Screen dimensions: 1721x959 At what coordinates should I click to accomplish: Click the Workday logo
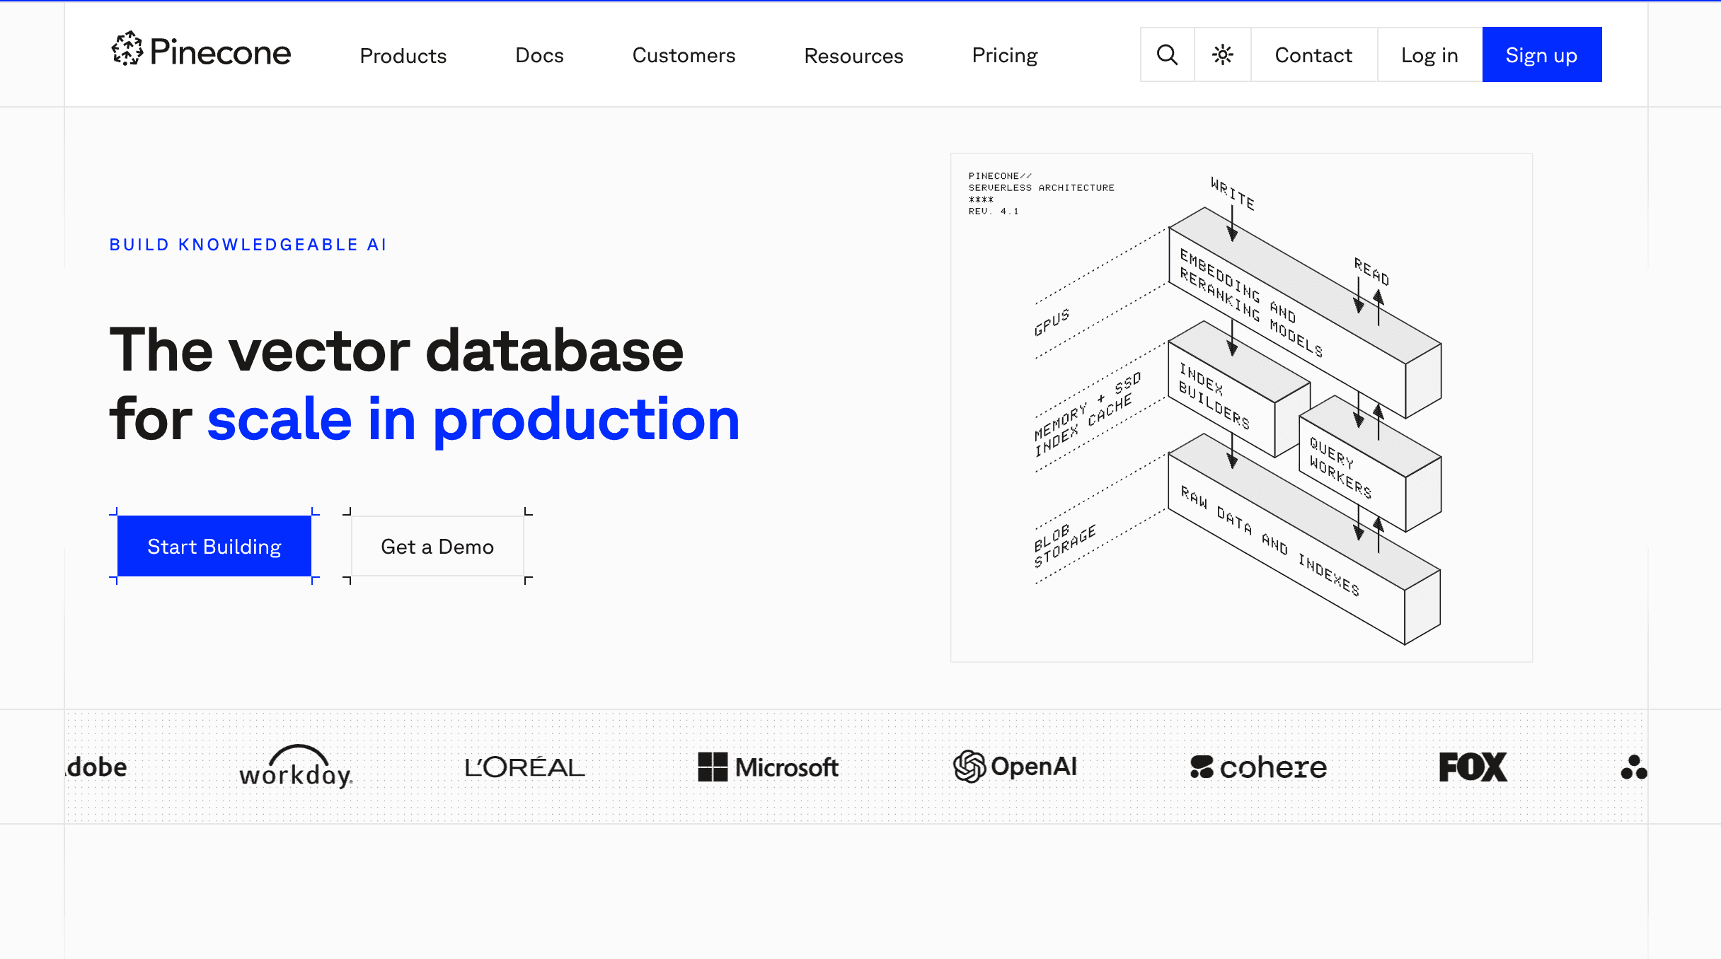pyautogui.click(x=296, y=767)
